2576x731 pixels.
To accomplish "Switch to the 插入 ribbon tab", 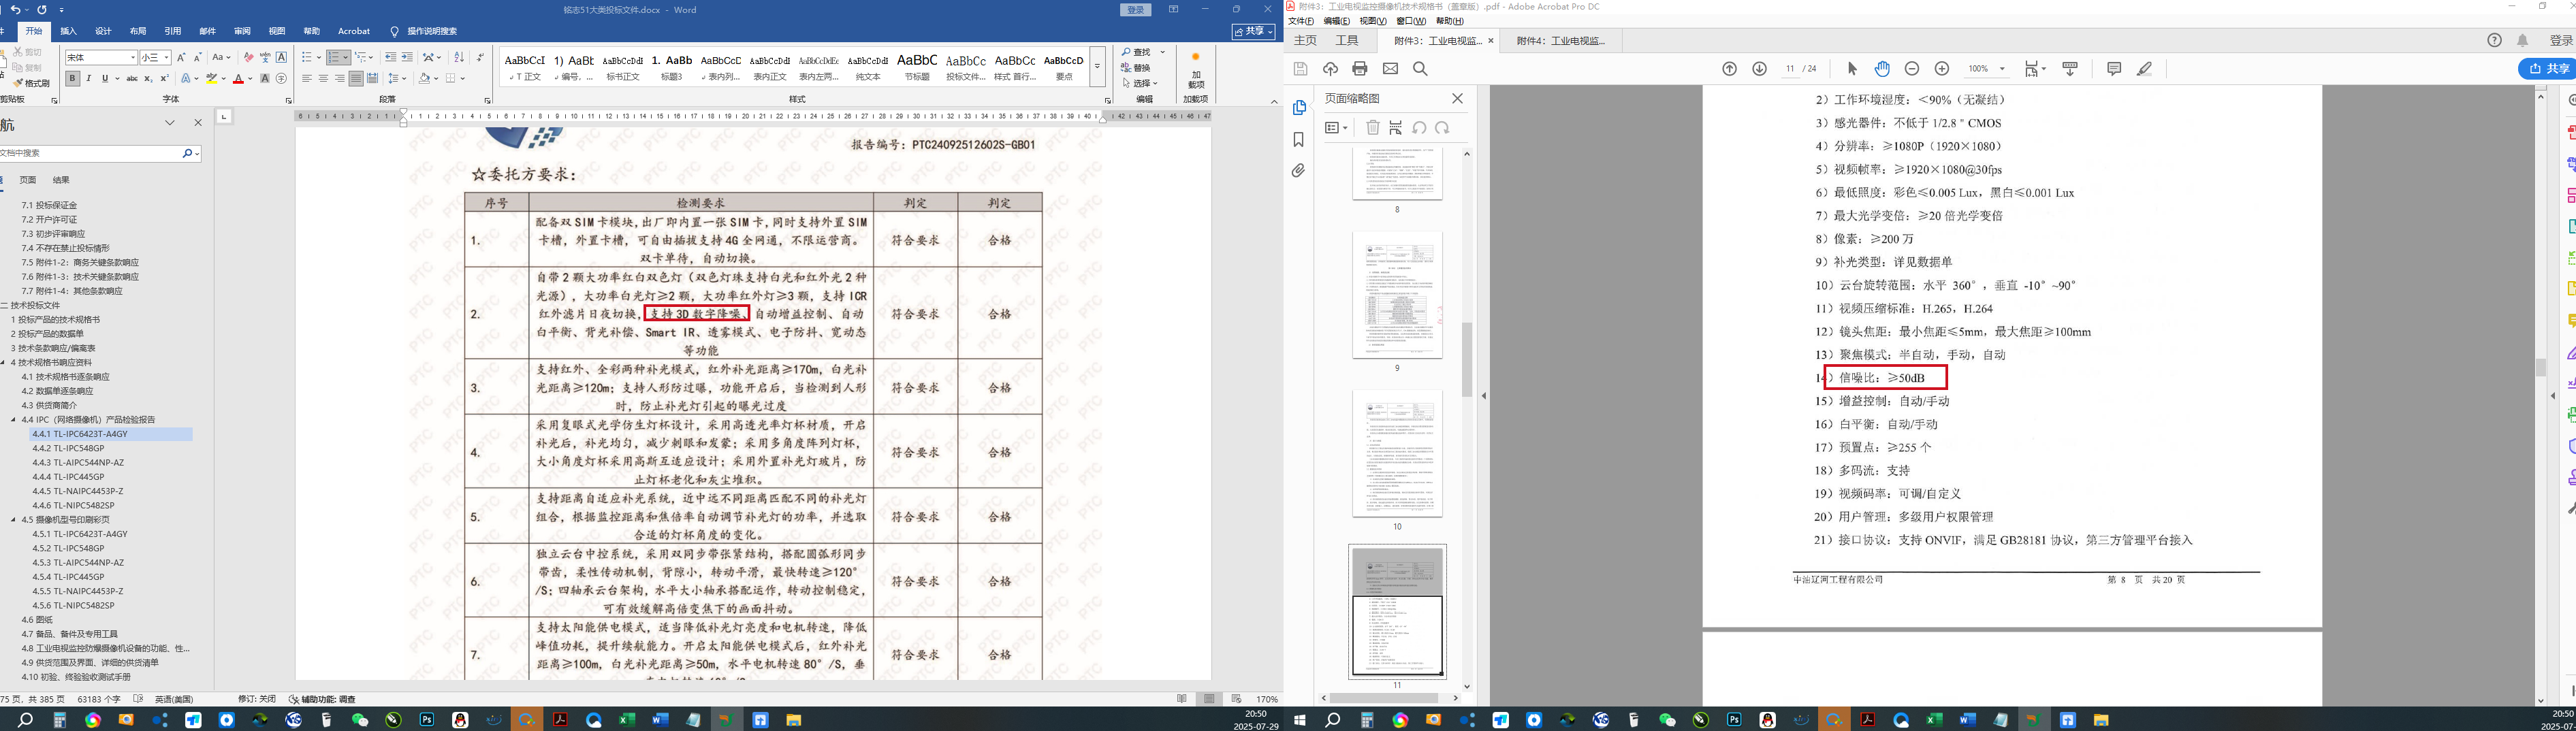I will point(69,32).
